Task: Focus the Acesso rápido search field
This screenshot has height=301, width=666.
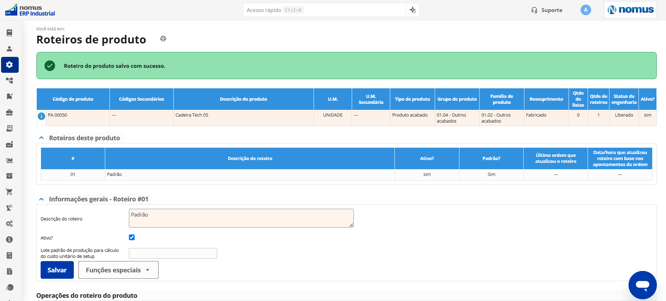Action: [324, 10]
